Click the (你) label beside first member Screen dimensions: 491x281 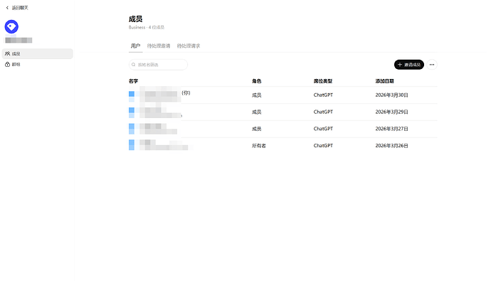coord(186,93)
